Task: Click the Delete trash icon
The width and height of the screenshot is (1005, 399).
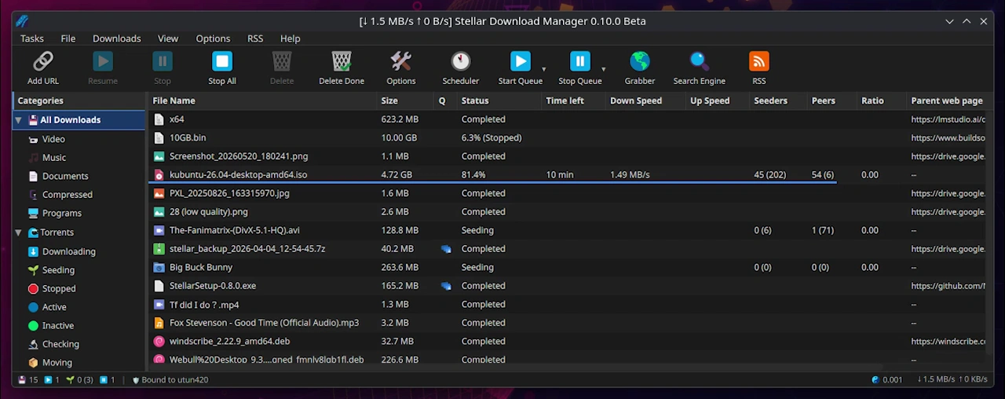Action: 282,61
